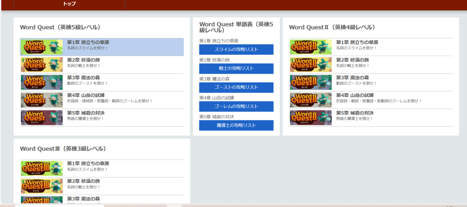The height and width of the screenshot is (207, 467).
Task: Open Word Quest chapter 5 castle banner
Action: pos(42,118)
